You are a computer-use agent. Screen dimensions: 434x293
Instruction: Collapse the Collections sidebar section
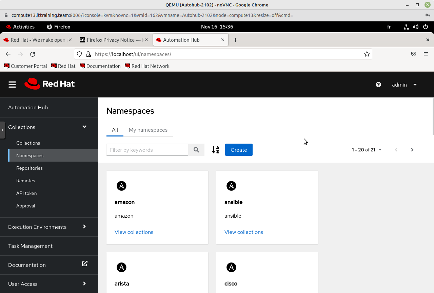tap(84, 127)
